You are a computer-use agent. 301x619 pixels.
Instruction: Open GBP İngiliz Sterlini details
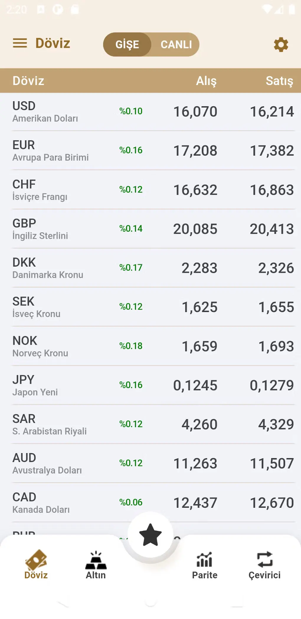click(x=150, y=229)
